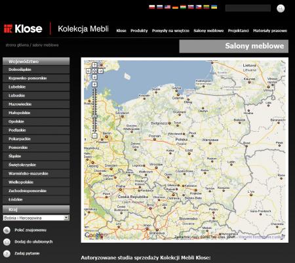
Task: Switch language with the German flag
Action: click(x=175, y=7)
